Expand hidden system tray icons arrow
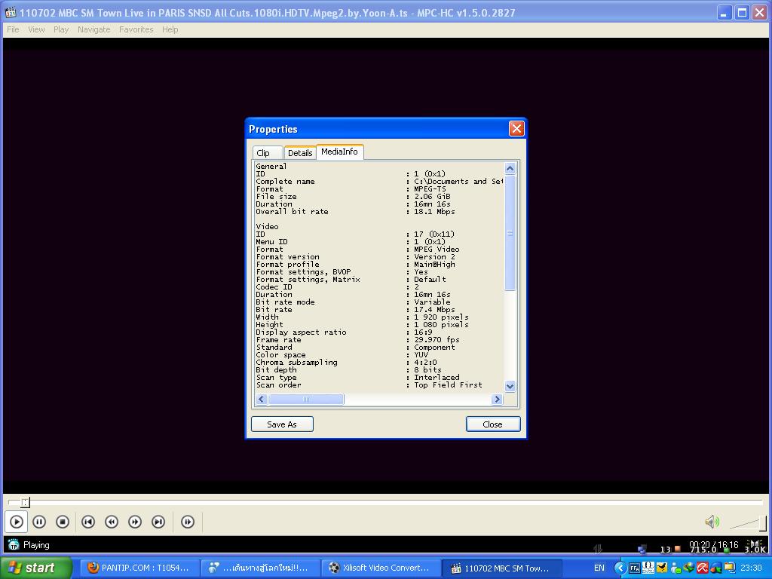 click(x=620, y=568)
